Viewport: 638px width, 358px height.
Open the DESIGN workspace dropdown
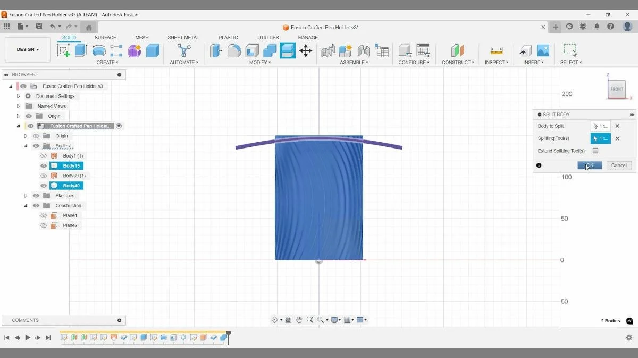click(28, 50)
